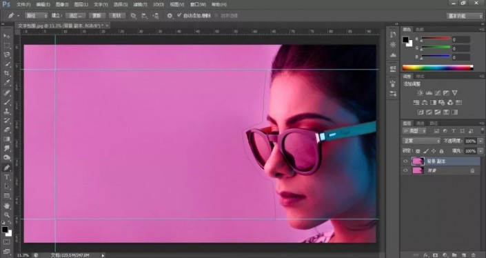Open Adjustments panel flyout menu
Screen dimensions: 486x258
pos(481,77)
